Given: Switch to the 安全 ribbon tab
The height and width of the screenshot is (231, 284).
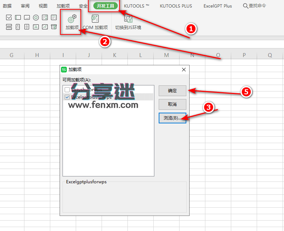Looking at the screenshot, I should click(83, 6).
